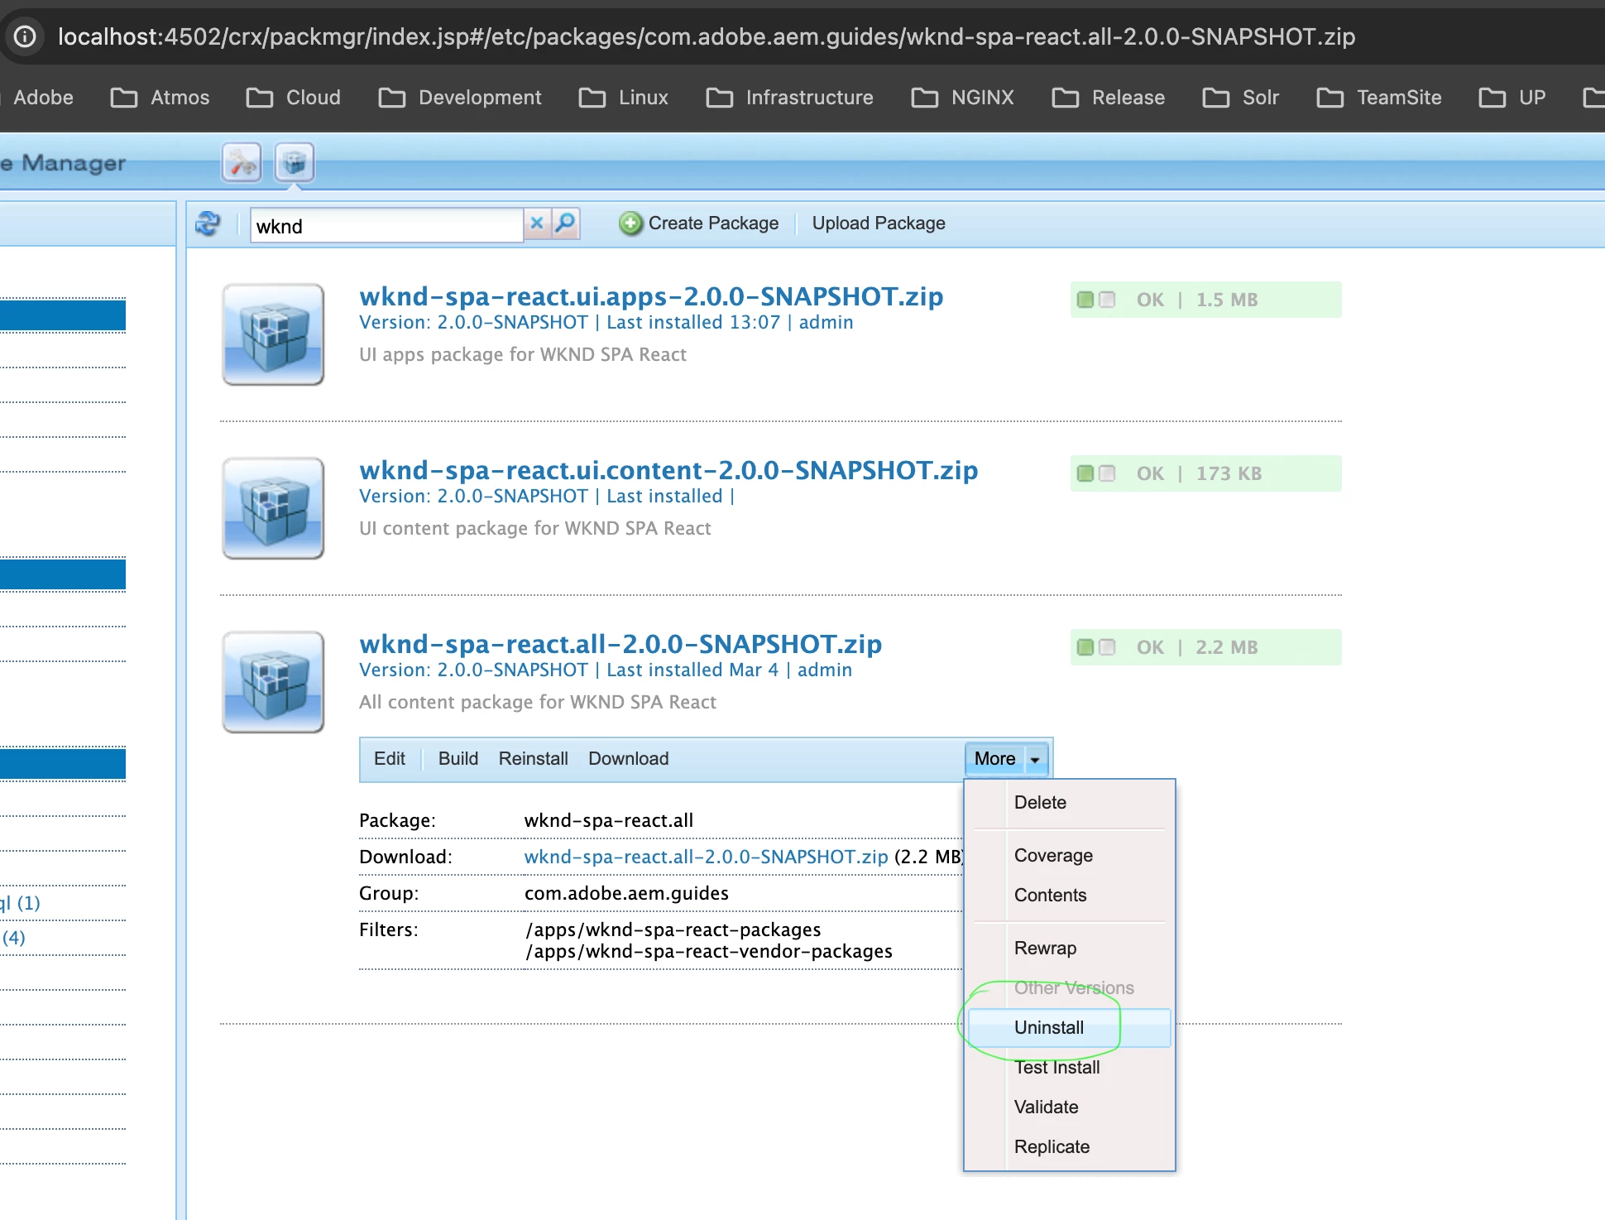
Task: Select the wknd-spa-react.ui.apps package thumbnail
Action: click(273, 334)
